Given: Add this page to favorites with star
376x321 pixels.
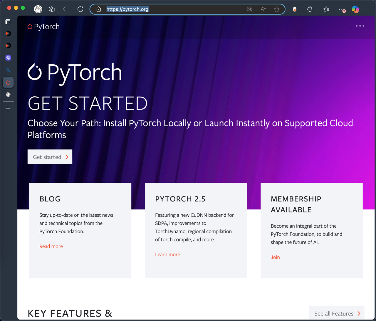Looking at the screenshot, I should 276,9.
